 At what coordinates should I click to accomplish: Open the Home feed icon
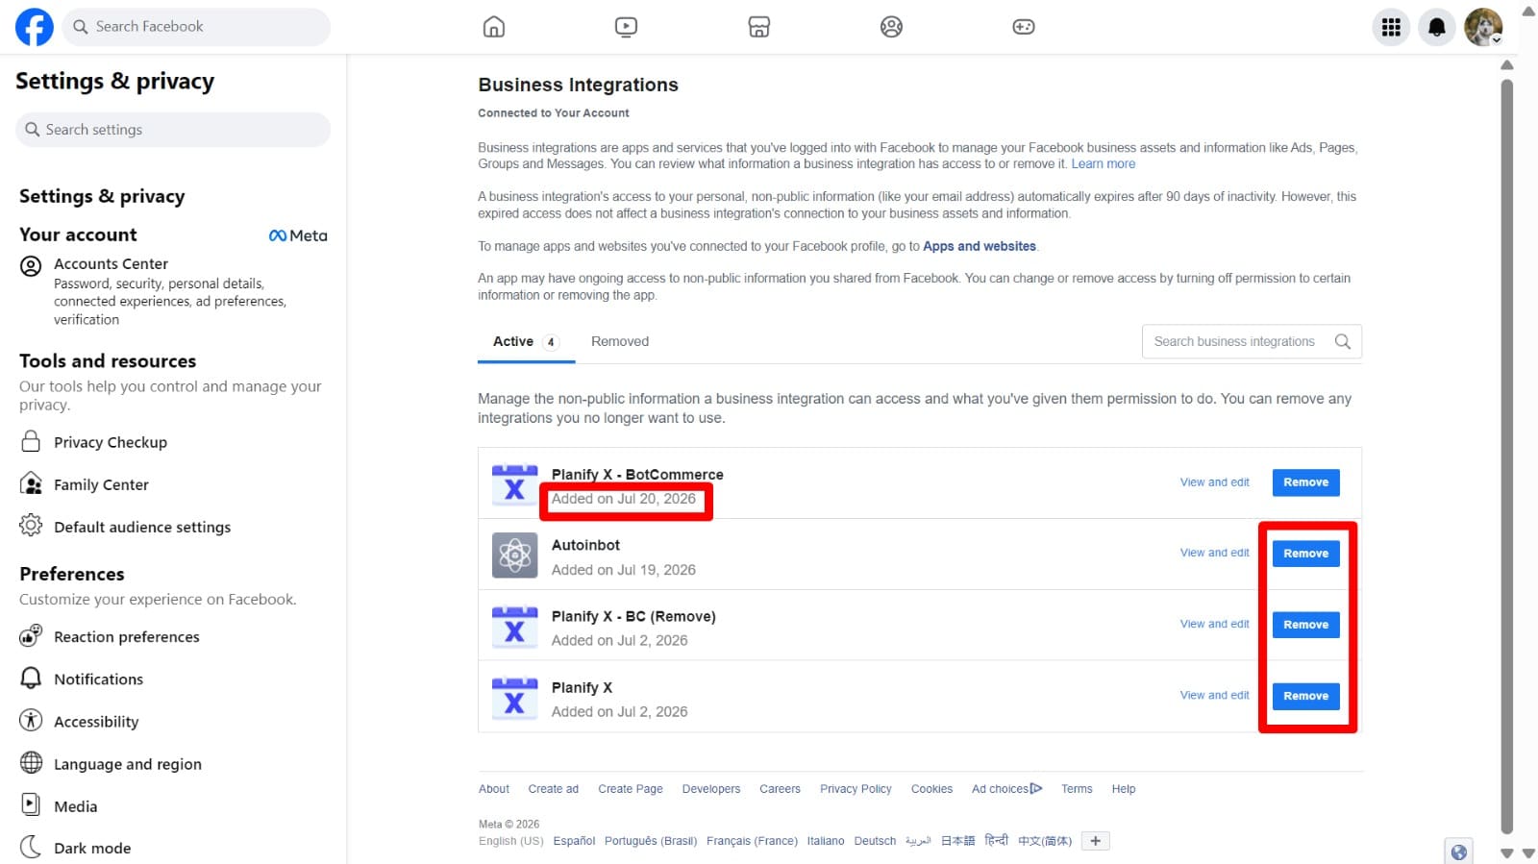494,27
